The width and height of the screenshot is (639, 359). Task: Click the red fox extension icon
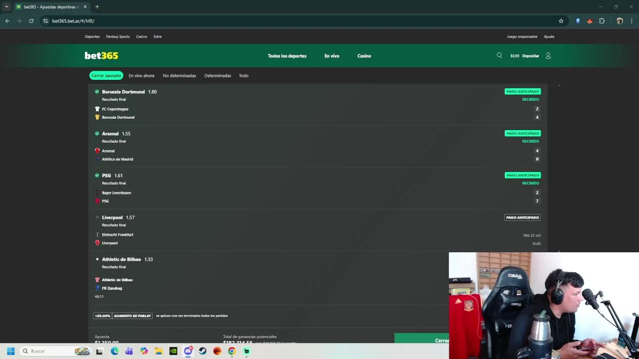590,21
